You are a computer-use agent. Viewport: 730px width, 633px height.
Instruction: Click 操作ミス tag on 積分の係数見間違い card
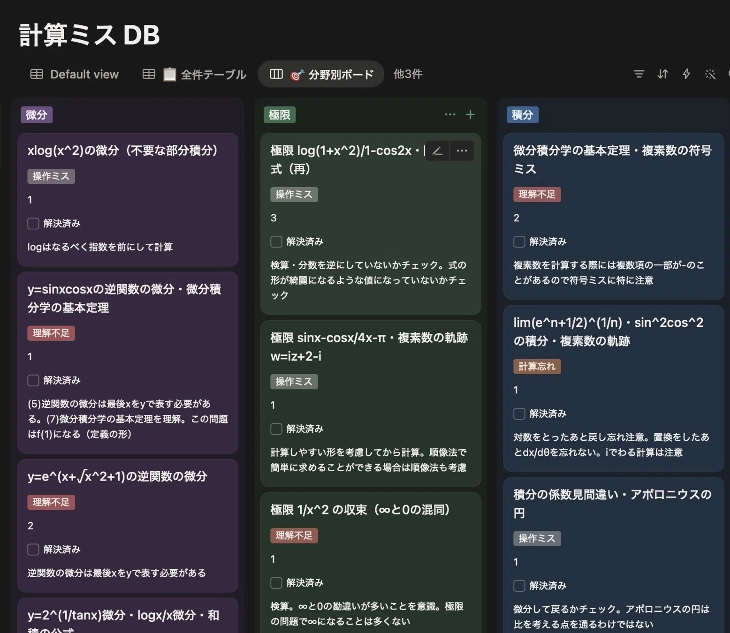pyautogui.click(x=537, y=539)
